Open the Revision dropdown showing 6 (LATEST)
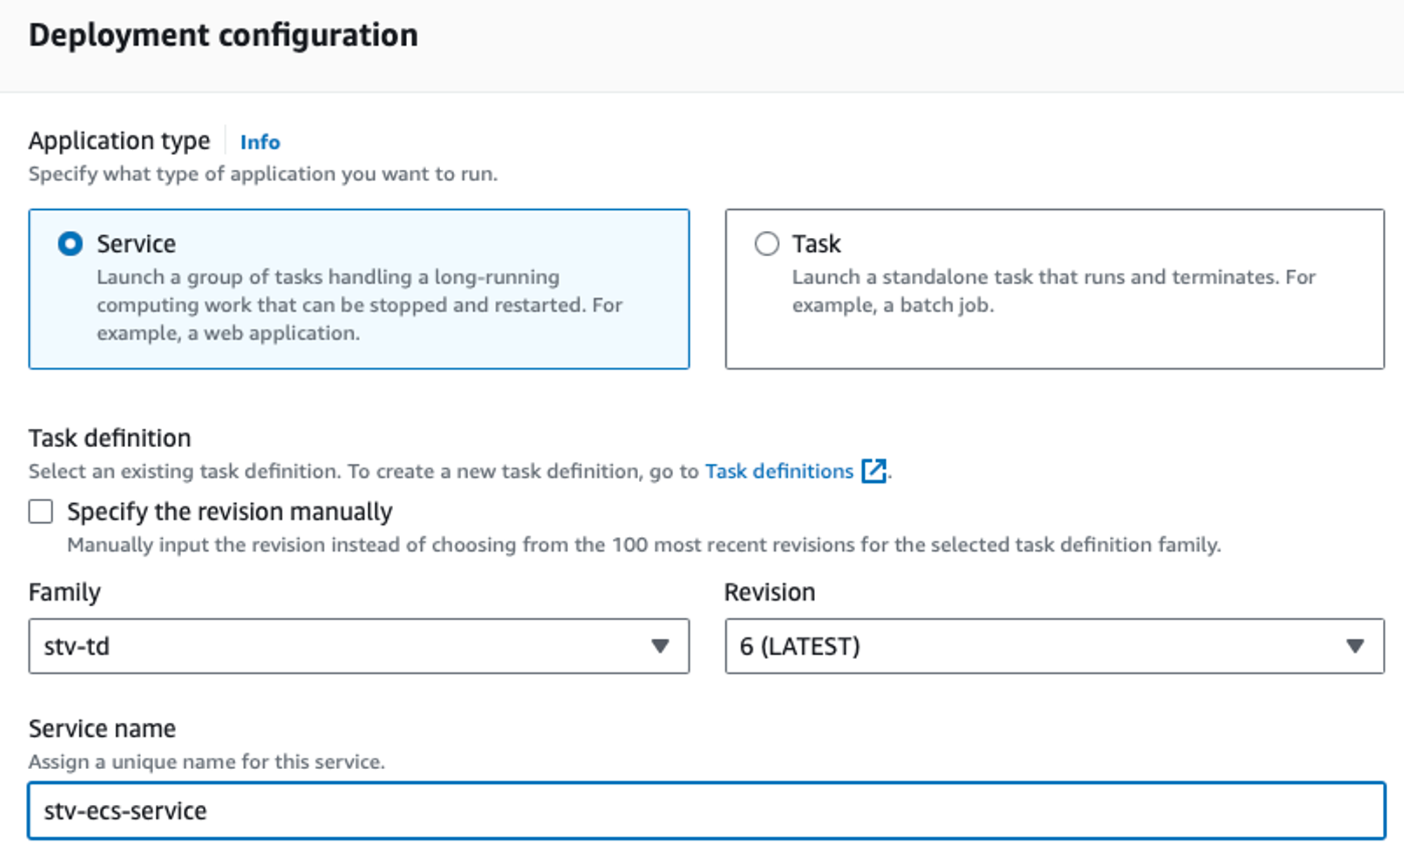 [x=1039, y=646]
